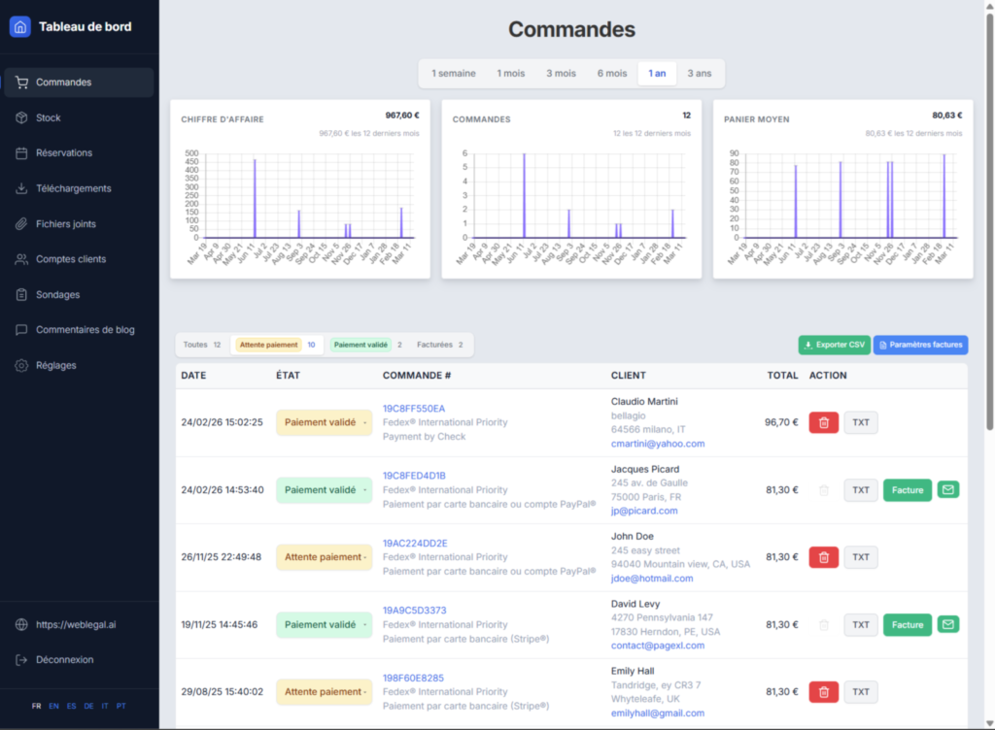View statistics for 1 semaine
The width and height of the screenshot is (995, 730).
[x=454, y=73]
